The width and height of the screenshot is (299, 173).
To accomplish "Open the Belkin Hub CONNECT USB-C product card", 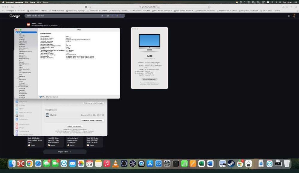I will tap(94, 142).
